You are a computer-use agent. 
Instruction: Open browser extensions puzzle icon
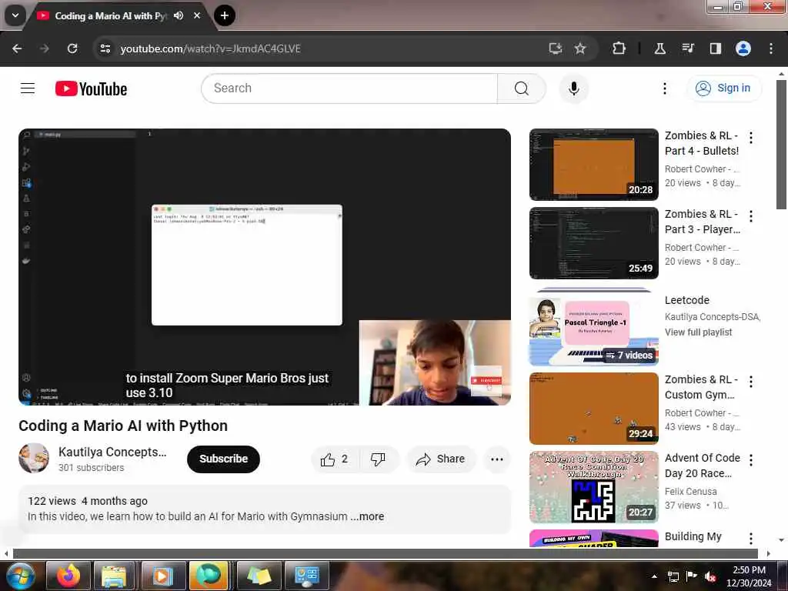619,48
